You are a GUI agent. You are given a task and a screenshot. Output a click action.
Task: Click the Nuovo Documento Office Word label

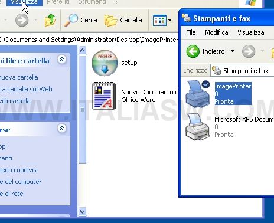[x=149, y=96]
